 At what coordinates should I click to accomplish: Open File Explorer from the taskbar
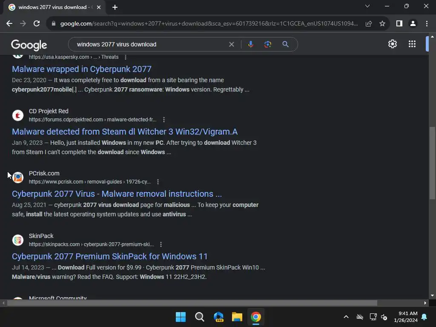[237, 317]
